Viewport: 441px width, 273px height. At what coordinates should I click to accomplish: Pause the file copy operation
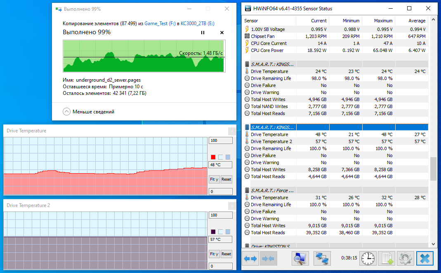coord(203,33)
